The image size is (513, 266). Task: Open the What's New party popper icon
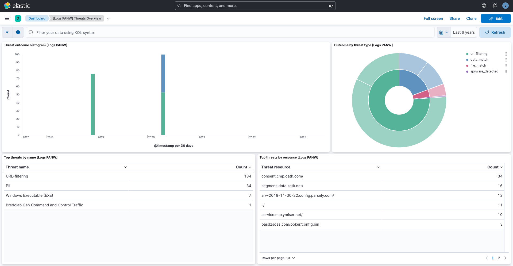click(x=495, y=5)
